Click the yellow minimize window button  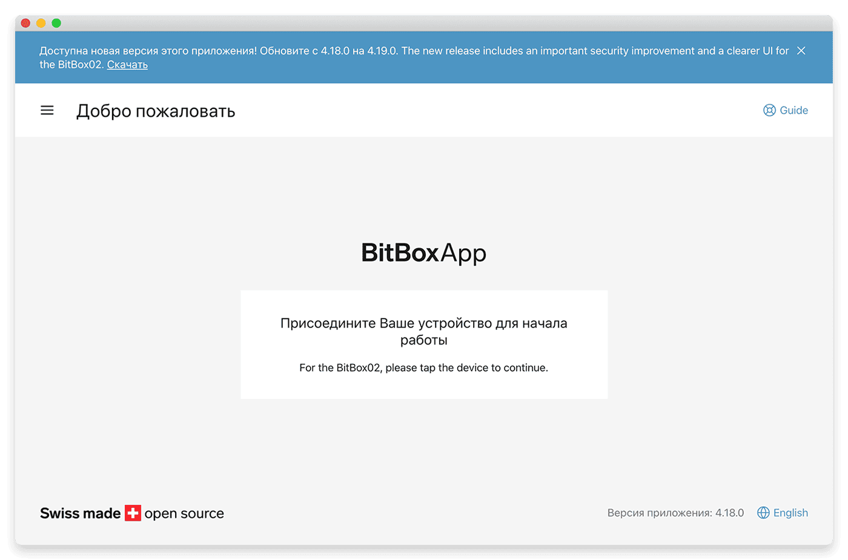[x=41, y=23]
